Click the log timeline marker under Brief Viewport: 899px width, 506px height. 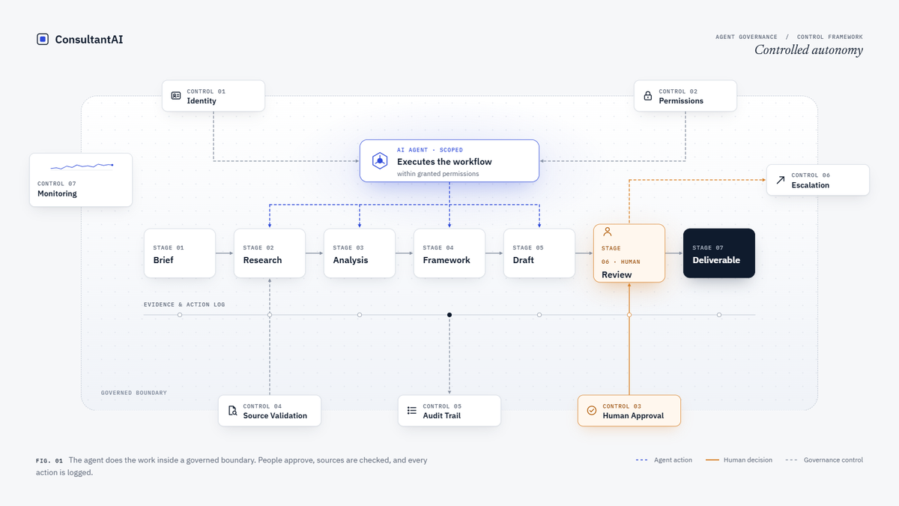point(180,315)
